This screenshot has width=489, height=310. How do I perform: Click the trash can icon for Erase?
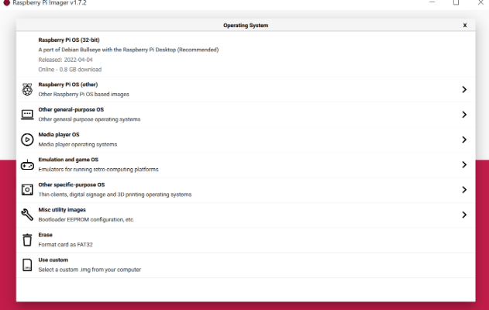pos(27,239)
